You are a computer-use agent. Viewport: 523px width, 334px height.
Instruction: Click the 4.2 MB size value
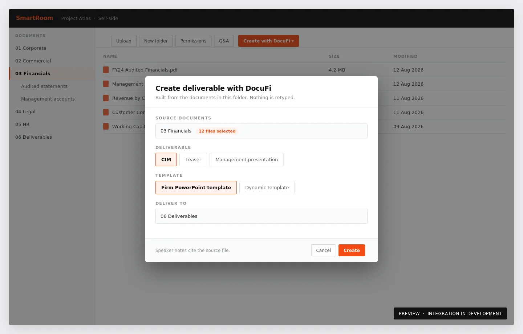click(x=337, y=70)
